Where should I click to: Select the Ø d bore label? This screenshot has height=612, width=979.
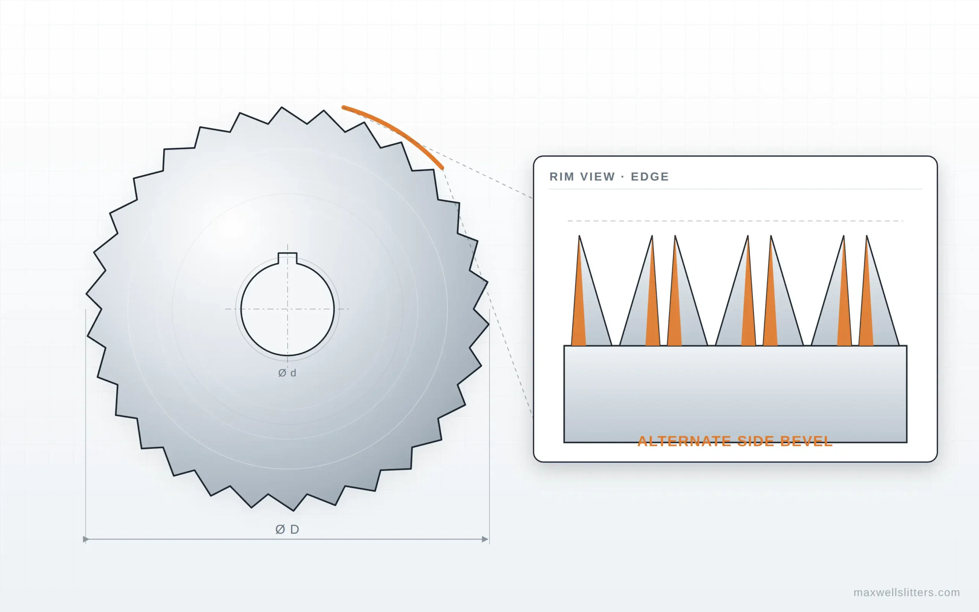[287, 373]
